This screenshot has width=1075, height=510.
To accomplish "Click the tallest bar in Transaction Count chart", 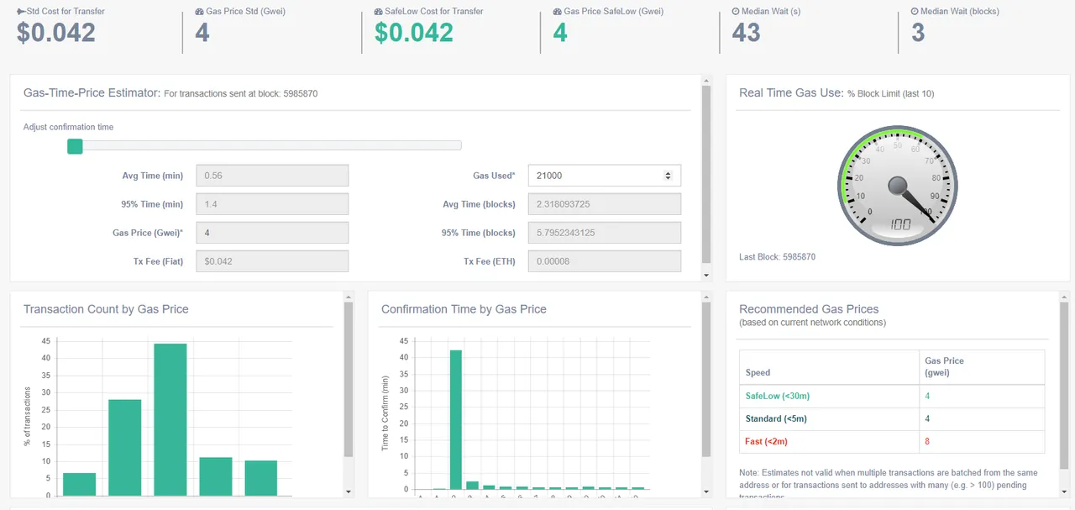I will (x=170, y=419).
